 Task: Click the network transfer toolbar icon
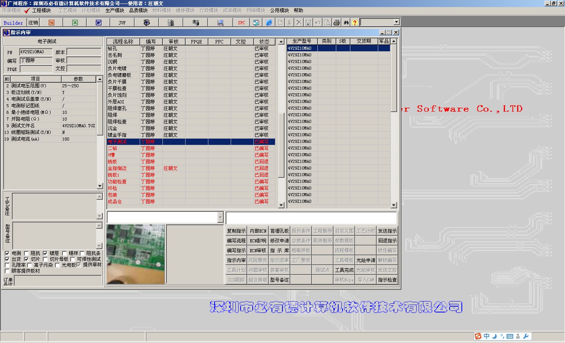click(195, 23)
